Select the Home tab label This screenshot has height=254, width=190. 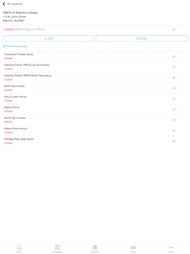coord(19,252)
